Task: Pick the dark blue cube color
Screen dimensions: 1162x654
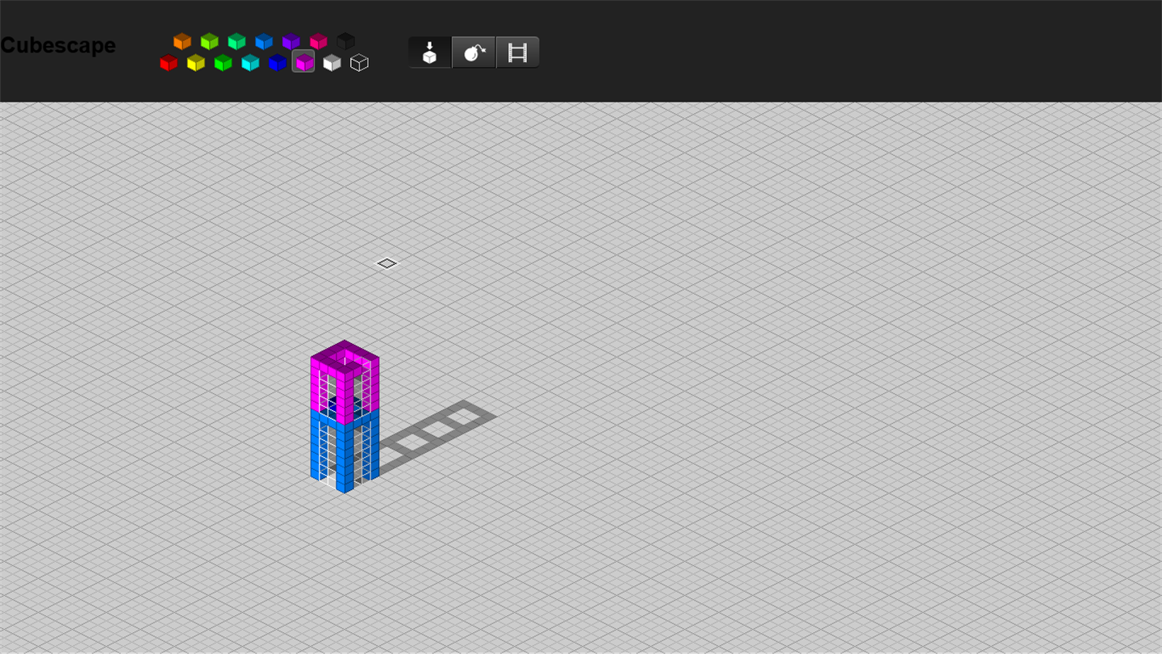Action: [x=278, y=62]
